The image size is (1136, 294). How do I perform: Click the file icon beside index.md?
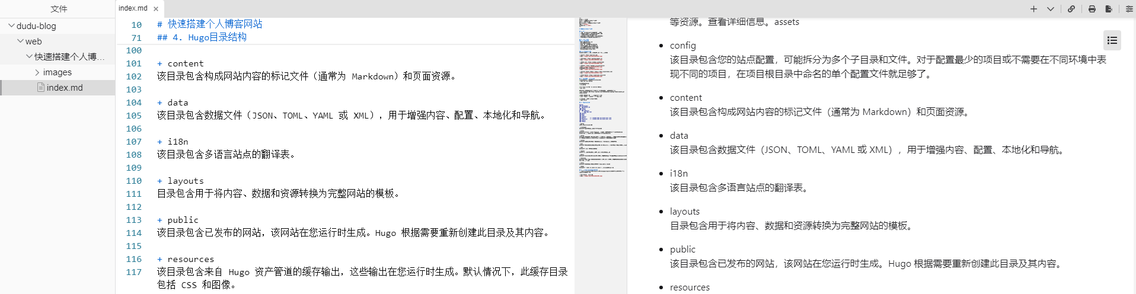point(41,88)
